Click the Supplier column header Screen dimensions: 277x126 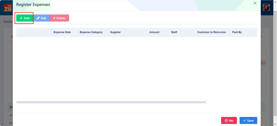pyautogui.click(x=115, y=32)
